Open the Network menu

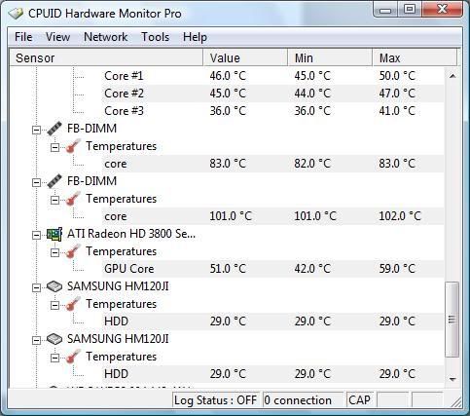point(105,37)
